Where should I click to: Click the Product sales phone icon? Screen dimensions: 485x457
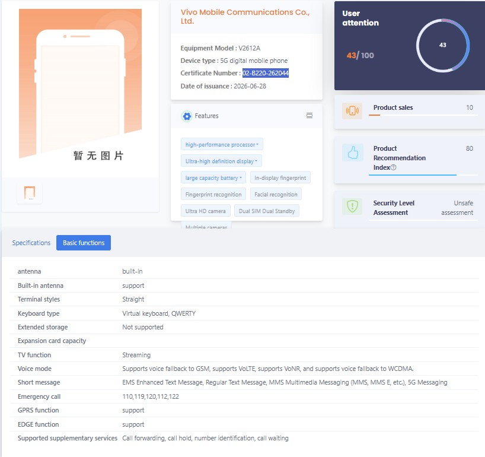pos(352,110)
